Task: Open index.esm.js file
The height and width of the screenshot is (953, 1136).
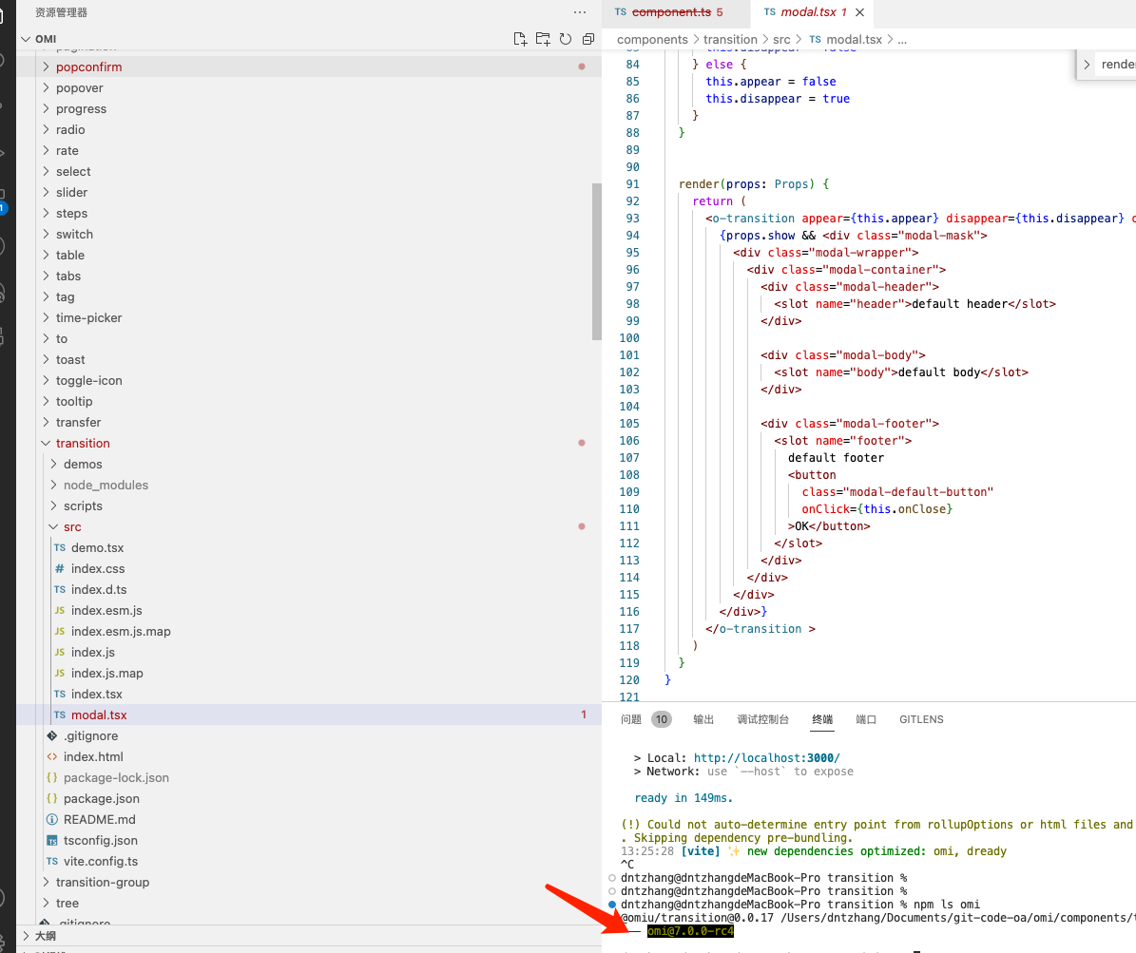Action: 106,610
